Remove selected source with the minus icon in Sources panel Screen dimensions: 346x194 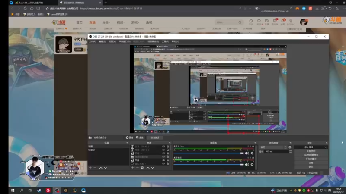point(137,168)
